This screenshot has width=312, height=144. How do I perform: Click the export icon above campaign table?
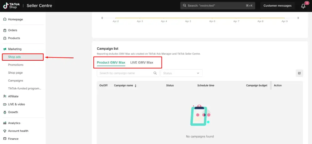(299, 73)
